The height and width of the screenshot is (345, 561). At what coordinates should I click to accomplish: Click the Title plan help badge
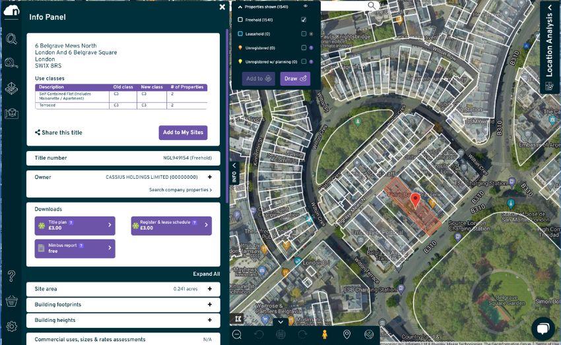point(71,222)
